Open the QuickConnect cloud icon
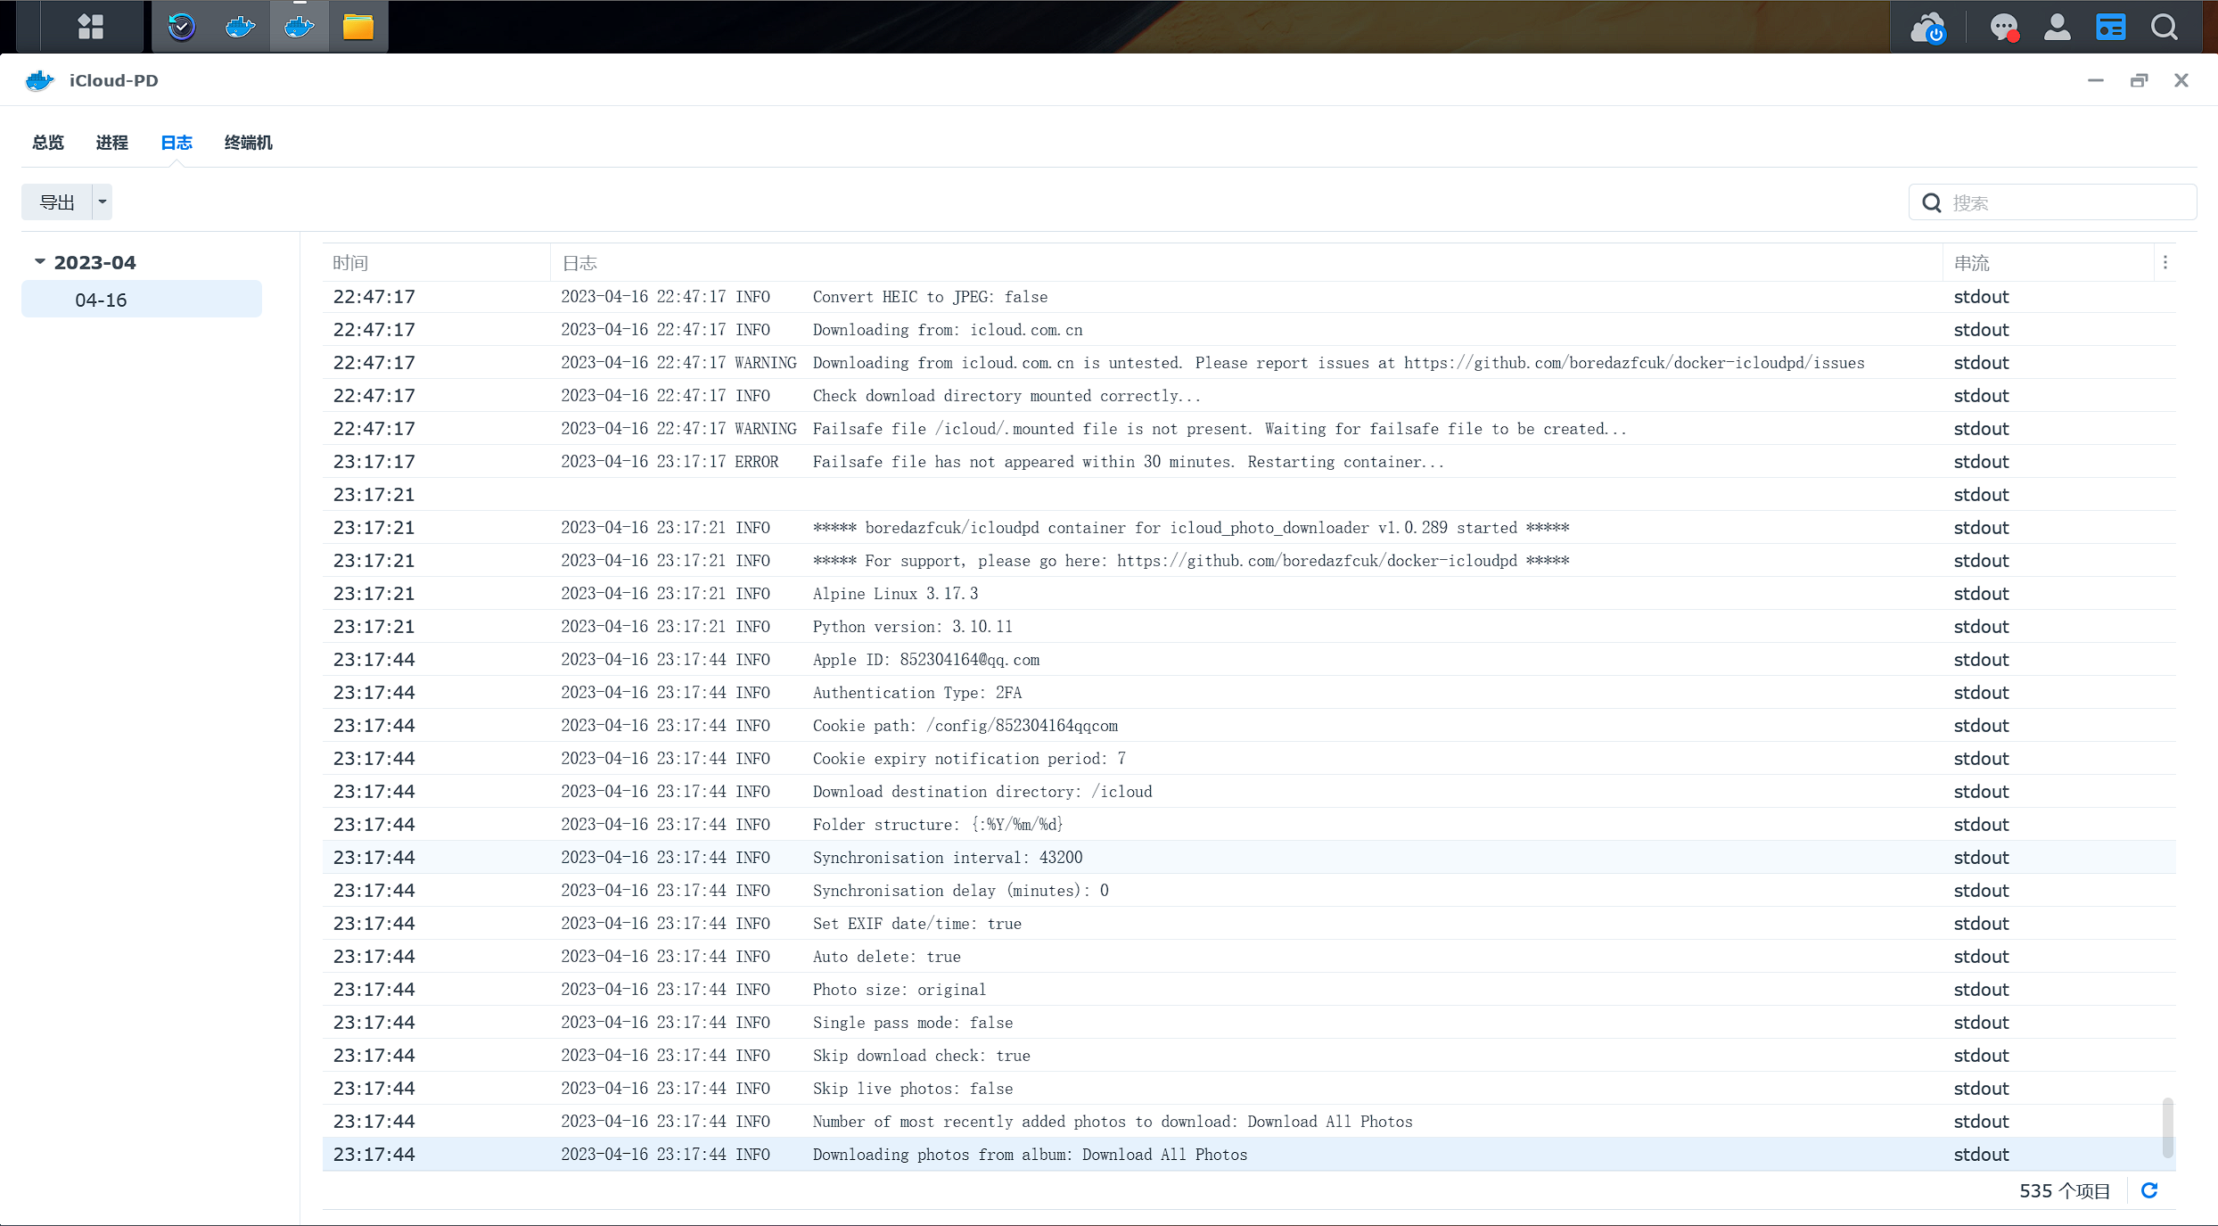This screenshot has width=2218, height=1226. (x=1930, y=27)
